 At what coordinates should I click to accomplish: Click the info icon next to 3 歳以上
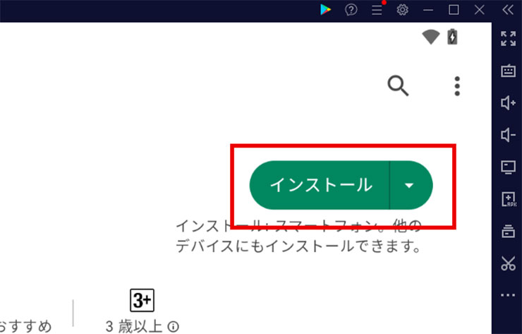tap(173, 326)
